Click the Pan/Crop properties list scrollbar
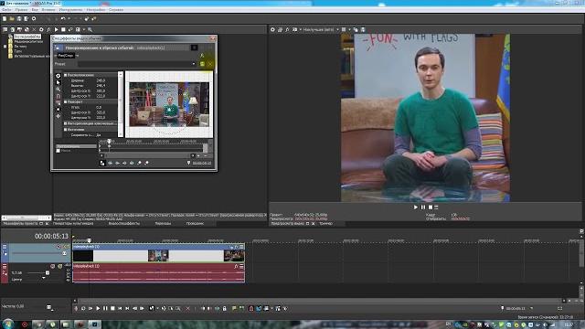585x329 pixels. coord(120,104)
